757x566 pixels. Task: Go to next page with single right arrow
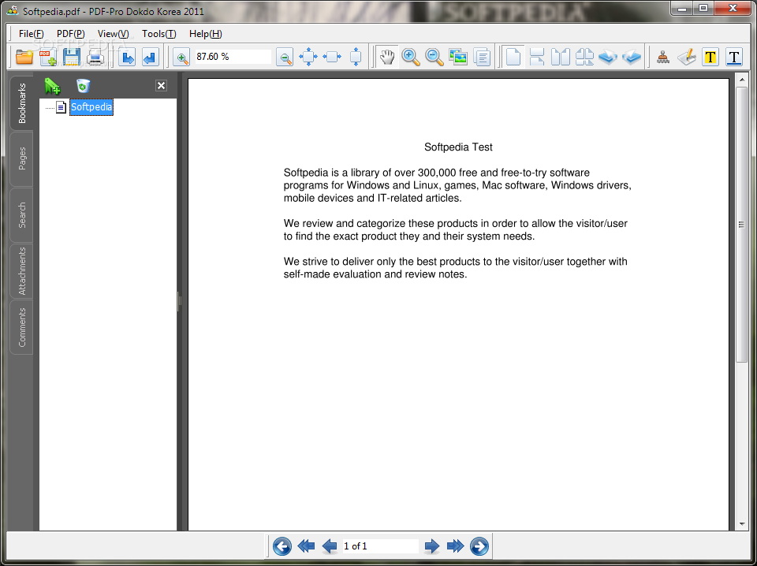click(432, 547)
